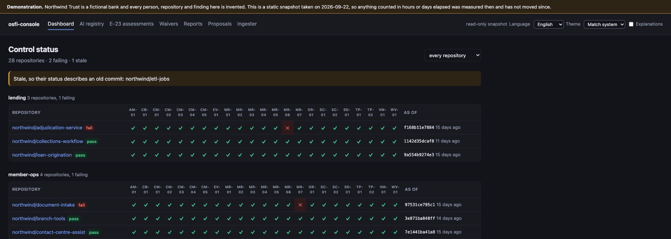
Task: Click TP-01 checkmark in contact-centre-assist row
Action: pos(360,232)
